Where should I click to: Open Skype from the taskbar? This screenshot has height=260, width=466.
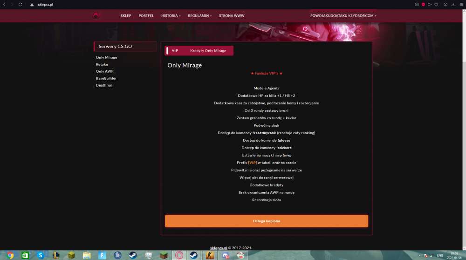(41, 255)
